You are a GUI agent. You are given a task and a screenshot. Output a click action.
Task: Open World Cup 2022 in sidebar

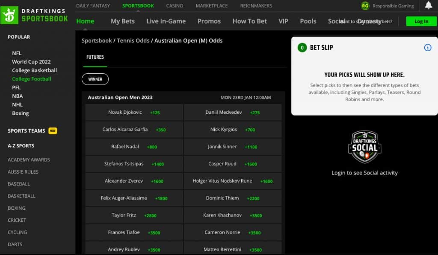click(x=31, y=62)
